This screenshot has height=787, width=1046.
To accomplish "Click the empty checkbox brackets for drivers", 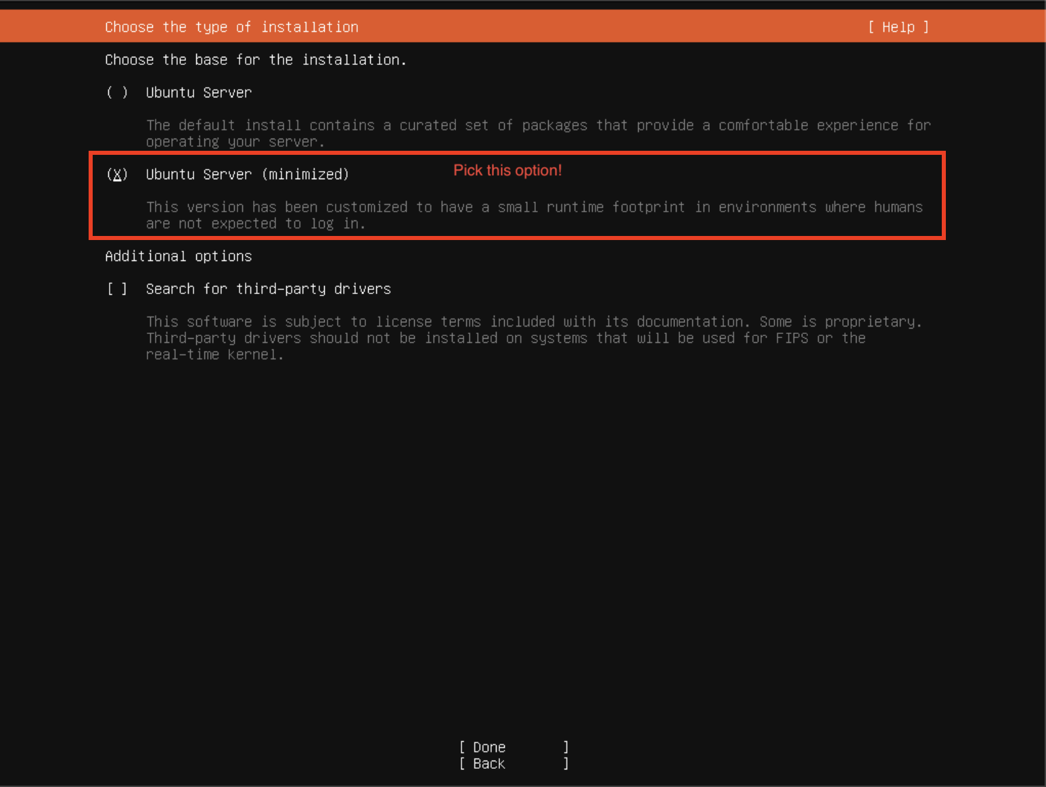I will 117,288.
